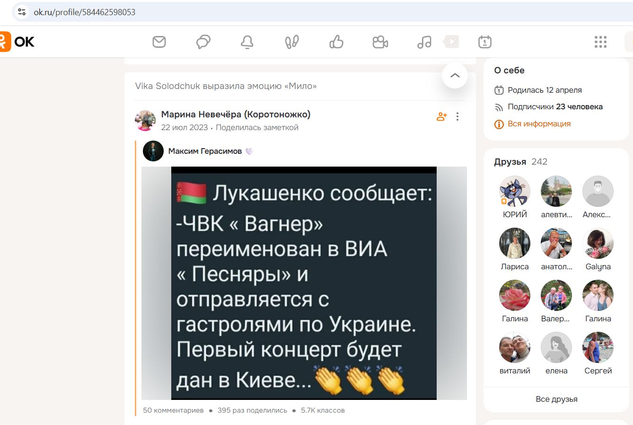Open friend анатол... avatar

556,243
